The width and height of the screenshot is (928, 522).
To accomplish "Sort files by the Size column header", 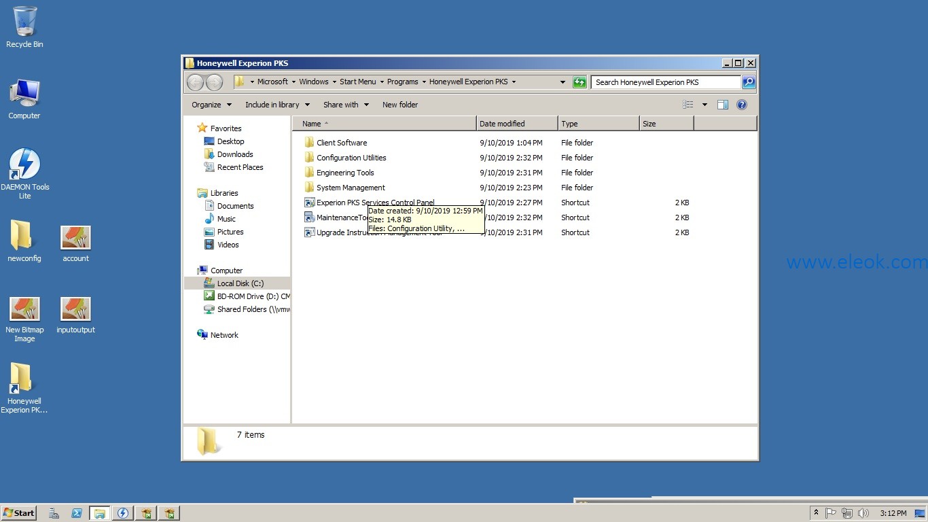I will pyautogui.click(x=666, y=124).
